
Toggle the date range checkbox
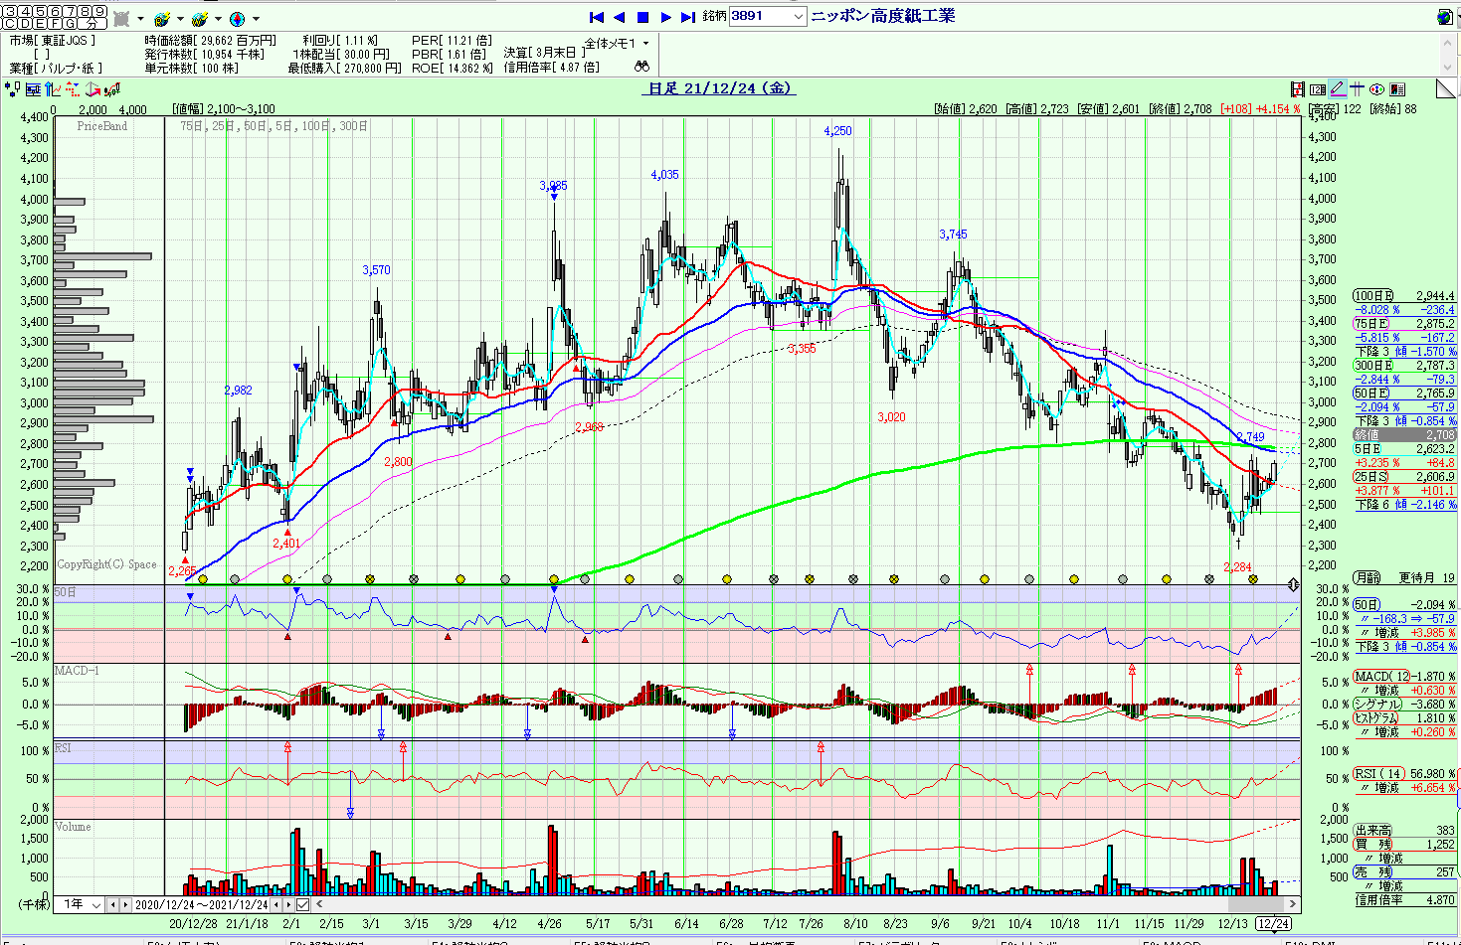coord(303,904)
